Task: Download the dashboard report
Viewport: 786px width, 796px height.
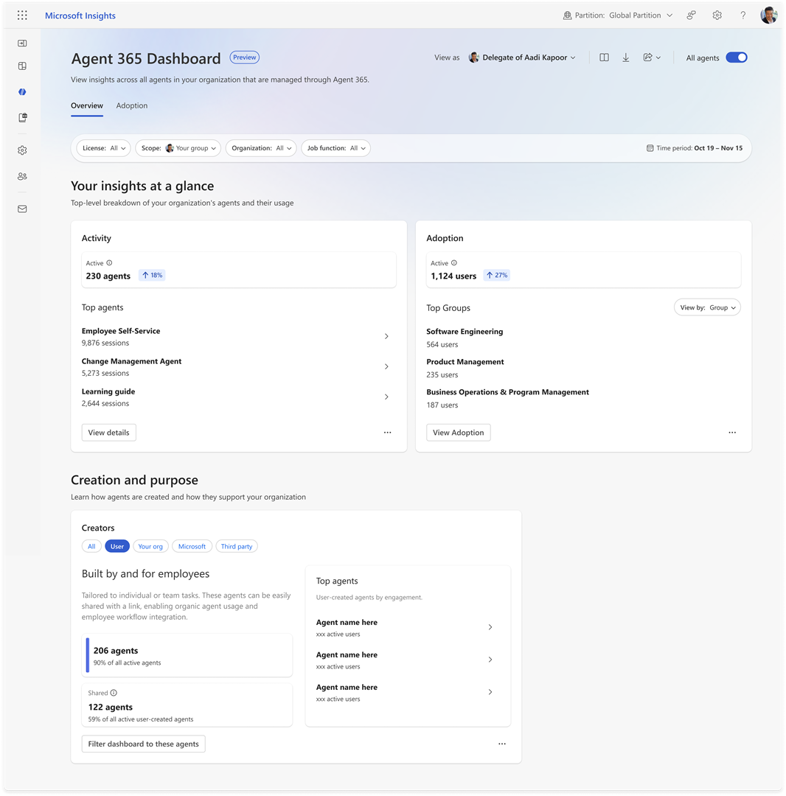Action: (x=626, y=57)
